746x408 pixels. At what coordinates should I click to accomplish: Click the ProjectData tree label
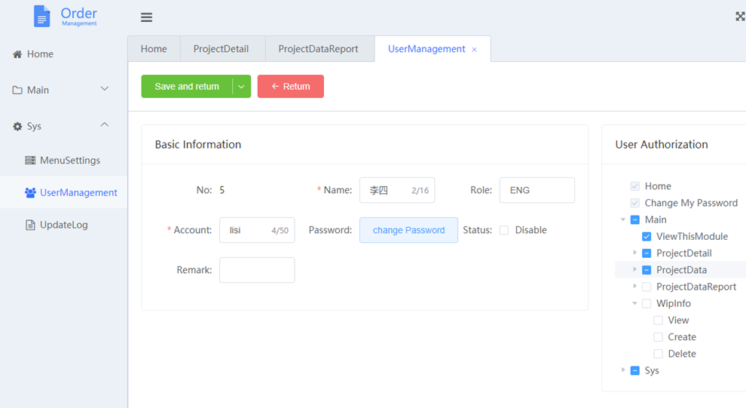pyautogui.click(x=681, y=270)
